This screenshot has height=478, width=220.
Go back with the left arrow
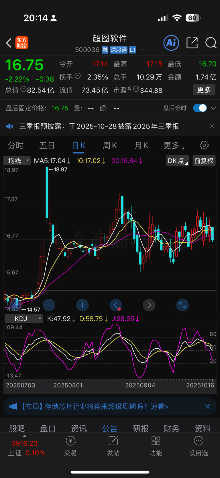click(x=9, y=43)
